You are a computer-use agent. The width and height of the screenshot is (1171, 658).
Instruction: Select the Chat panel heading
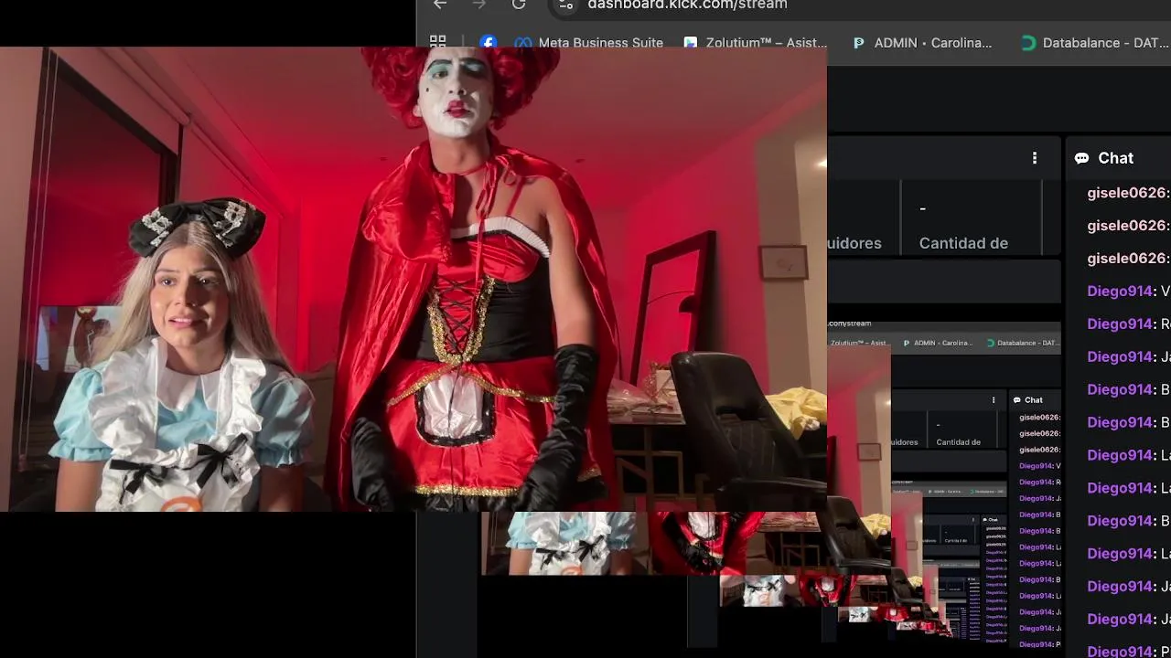pyautogui.click(x=1115, y=158)
